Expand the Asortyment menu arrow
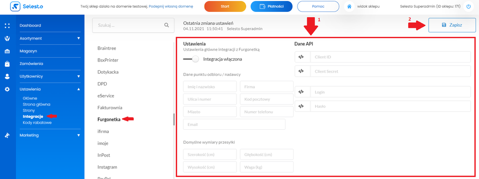The height and width of the screenshot is (179, 479). coord(79,38)
